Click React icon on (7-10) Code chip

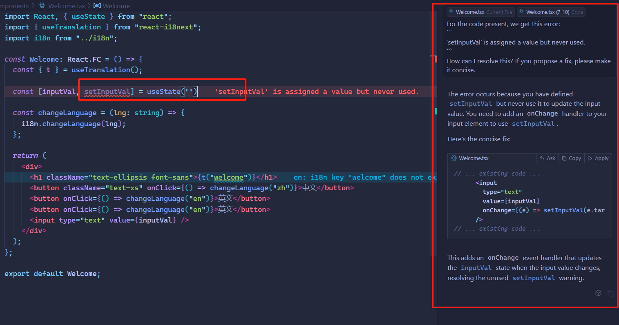click(x=521, y=12)
